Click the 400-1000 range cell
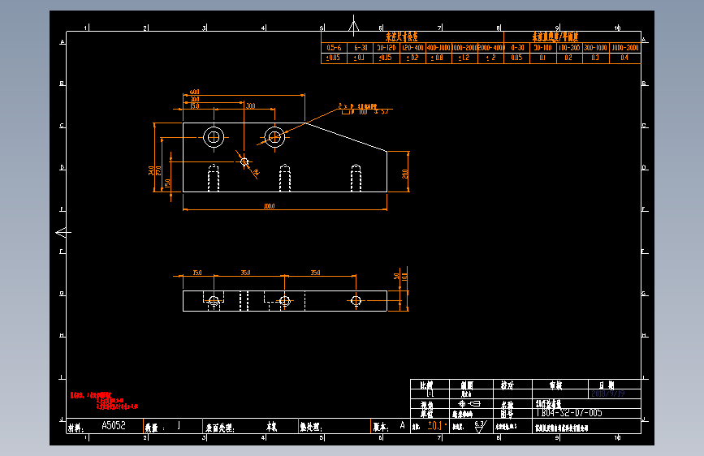The width and height of the screenshot is (704, 456). click(438, 48)
